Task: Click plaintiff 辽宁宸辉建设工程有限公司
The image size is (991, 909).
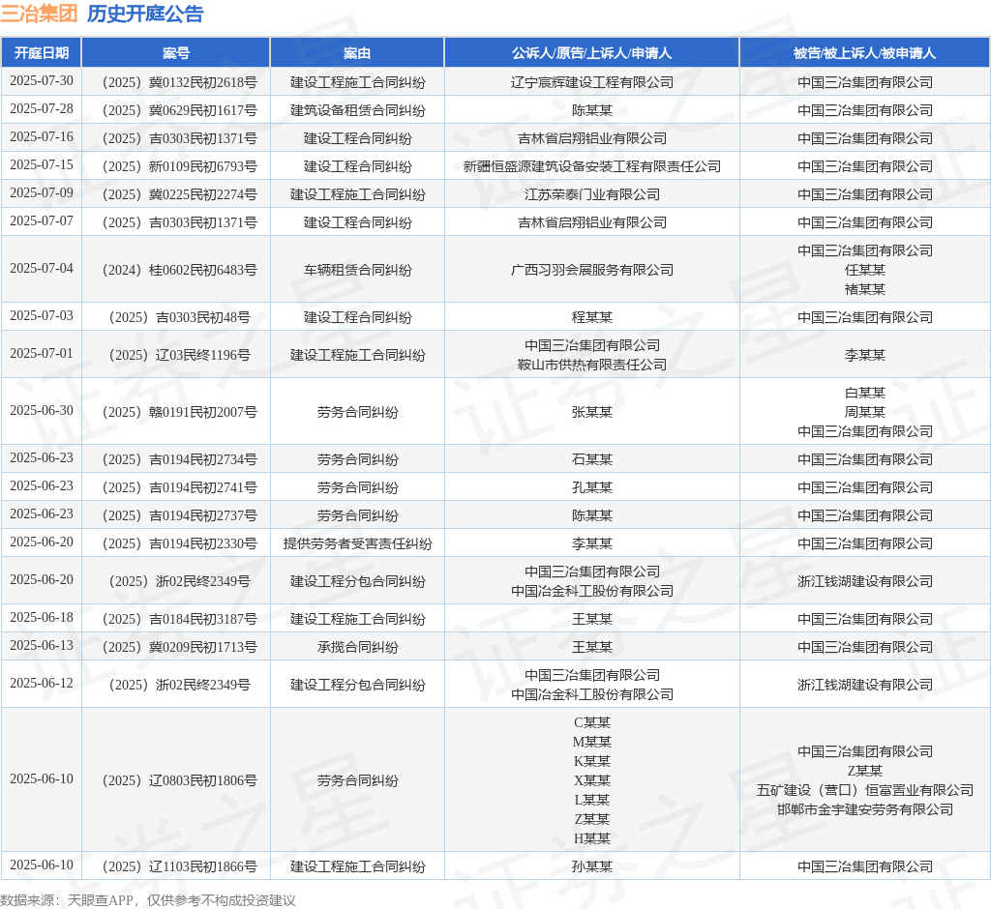Action: (592, 82)
